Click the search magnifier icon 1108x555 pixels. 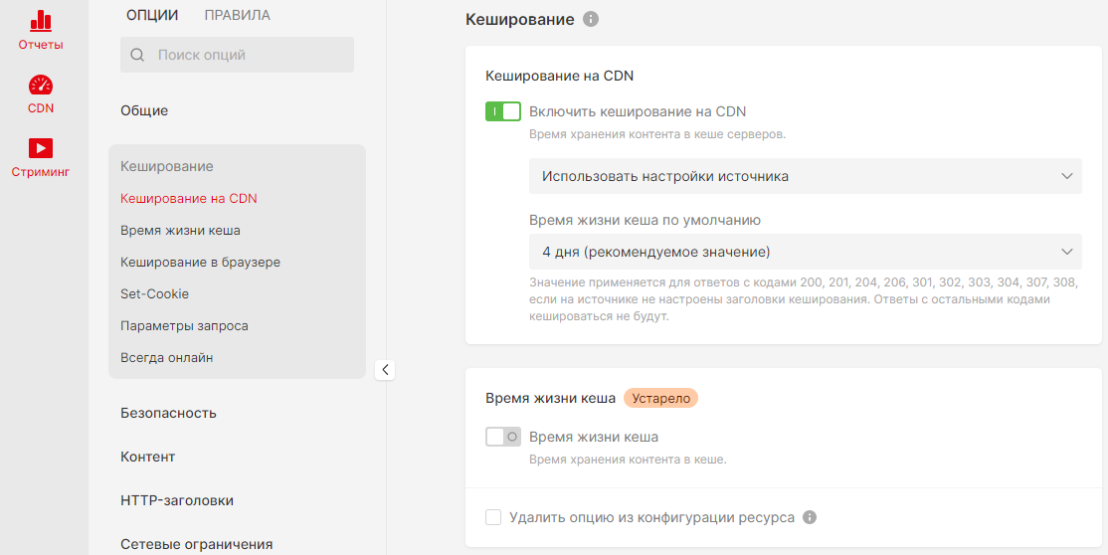137,55
